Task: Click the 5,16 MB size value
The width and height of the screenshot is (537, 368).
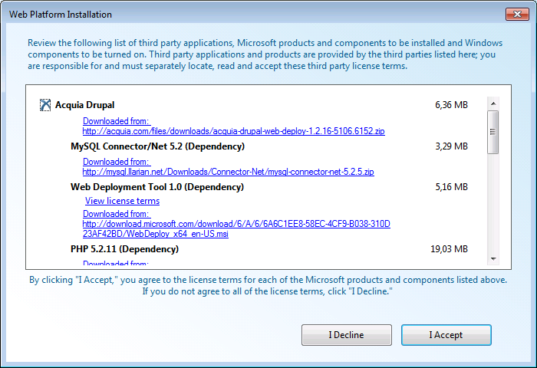Action: tap(451, 187)
